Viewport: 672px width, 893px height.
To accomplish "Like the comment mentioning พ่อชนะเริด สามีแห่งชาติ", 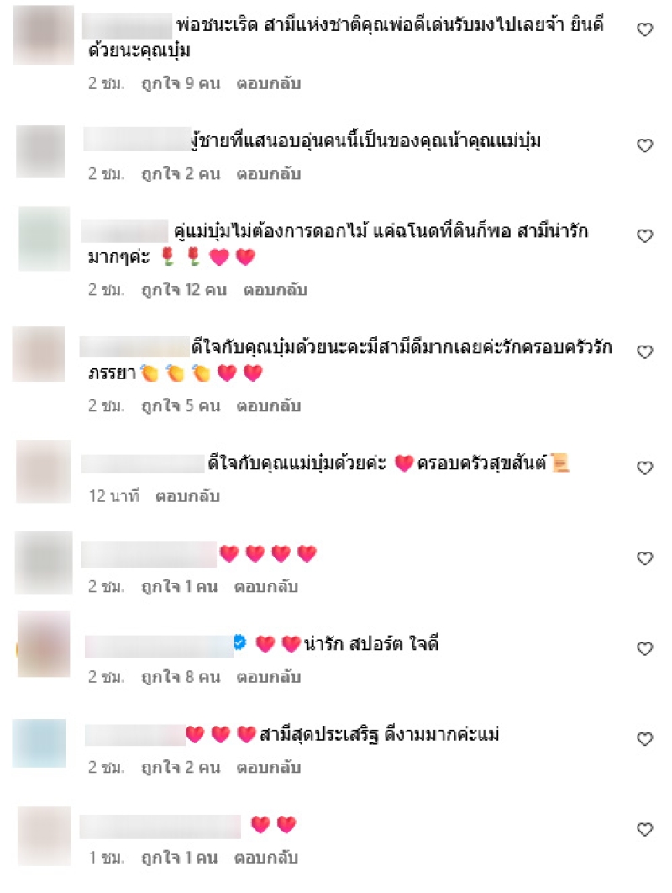I will [x=644, y=29].
